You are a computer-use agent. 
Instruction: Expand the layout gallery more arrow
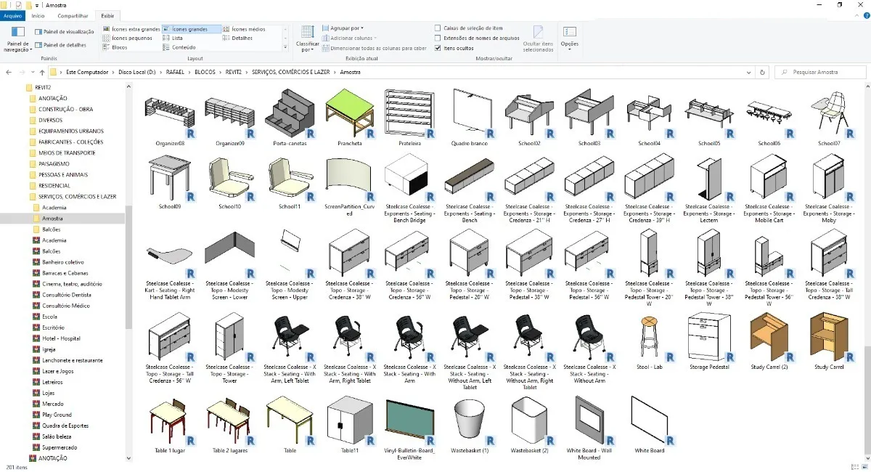tap(285, 47)
